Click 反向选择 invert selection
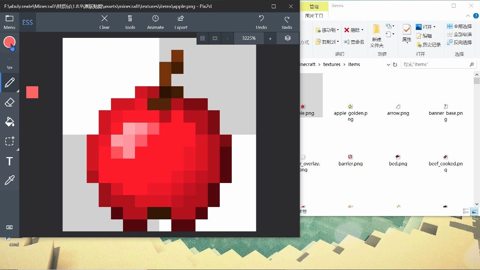This screenshot has width=480, height=270. pos(459,42)
